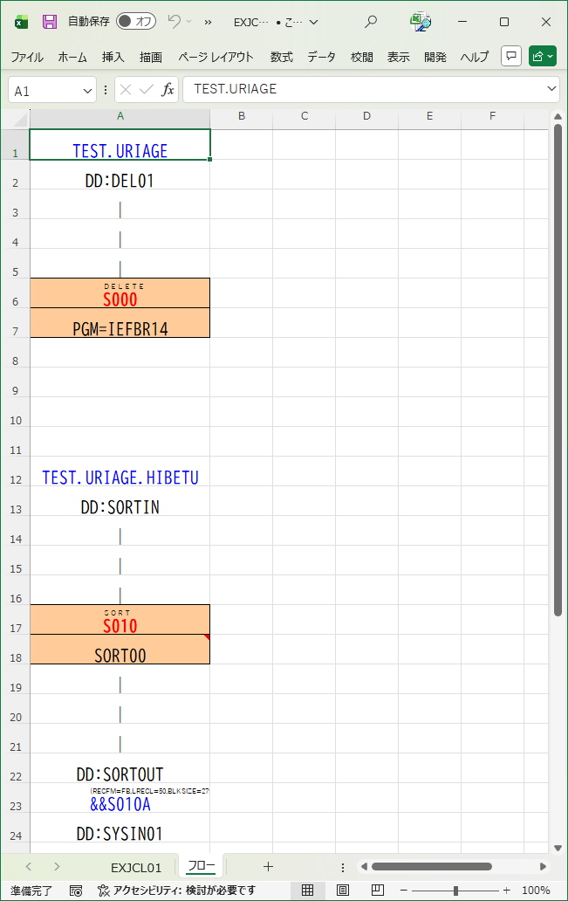Screen dimensions: 568x901
Task: Switch to Page Layout view icon
Action: pos(343,891)
